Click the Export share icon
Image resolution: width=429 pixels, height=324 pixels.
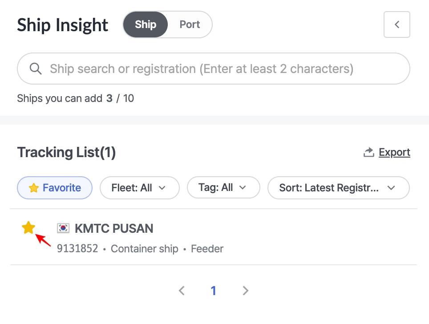[368, 153]
